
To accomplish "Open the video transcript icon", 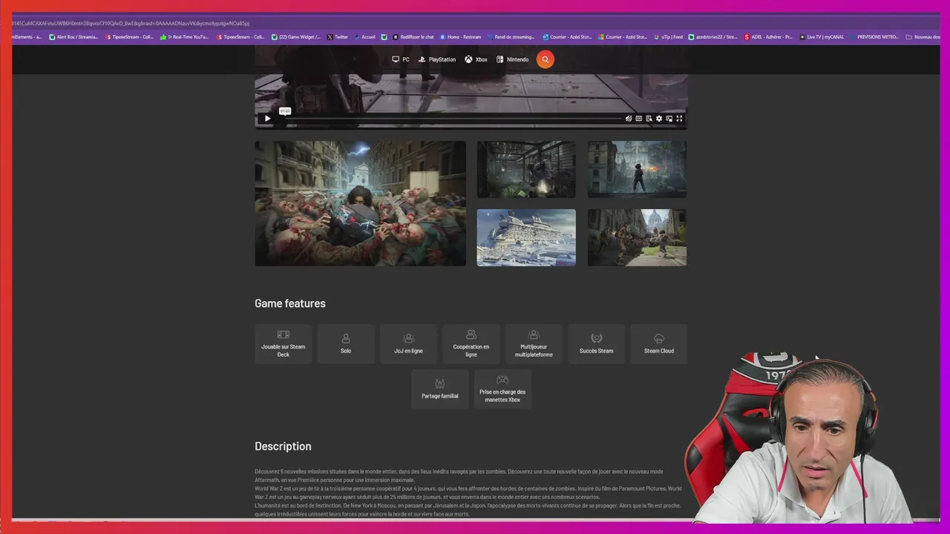I will point(649,119).
